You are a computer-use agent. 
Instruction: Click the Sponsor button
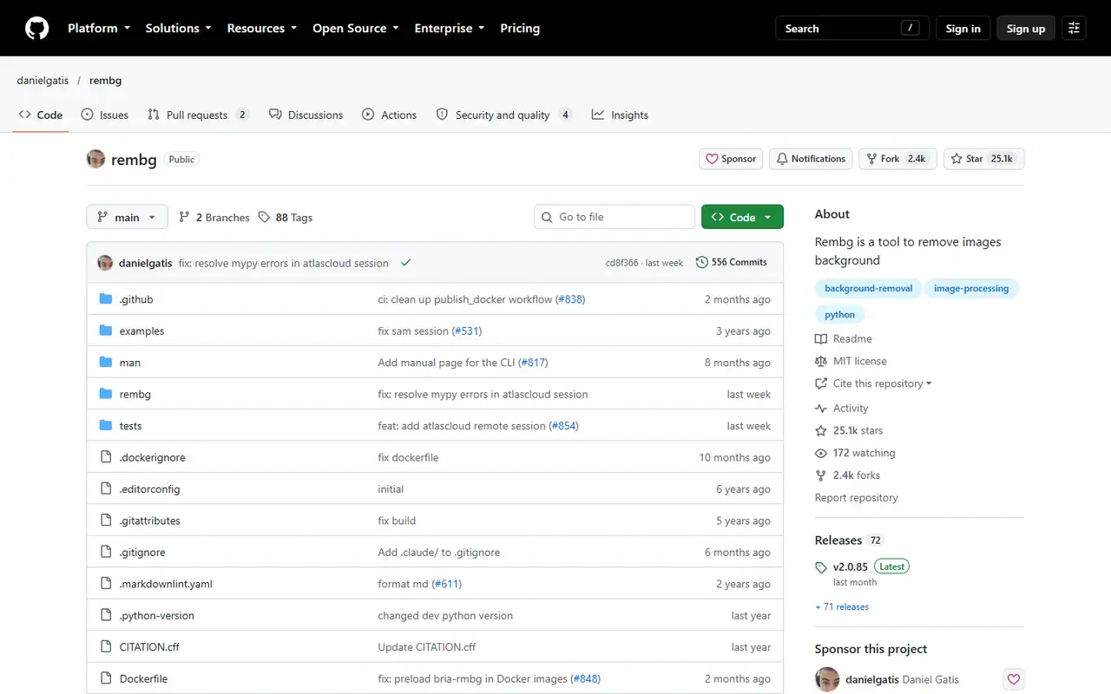tap(731, 159)
